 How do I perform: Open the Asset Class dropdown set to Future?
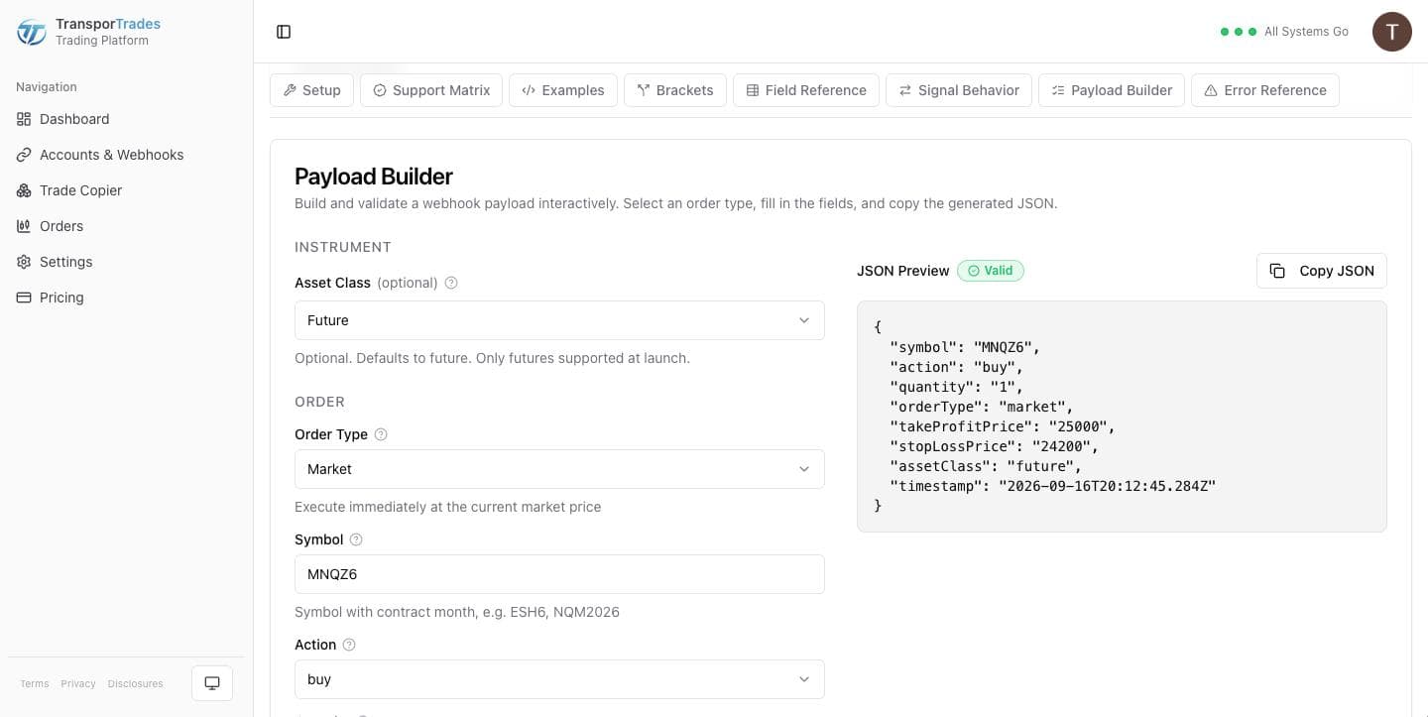559,320
